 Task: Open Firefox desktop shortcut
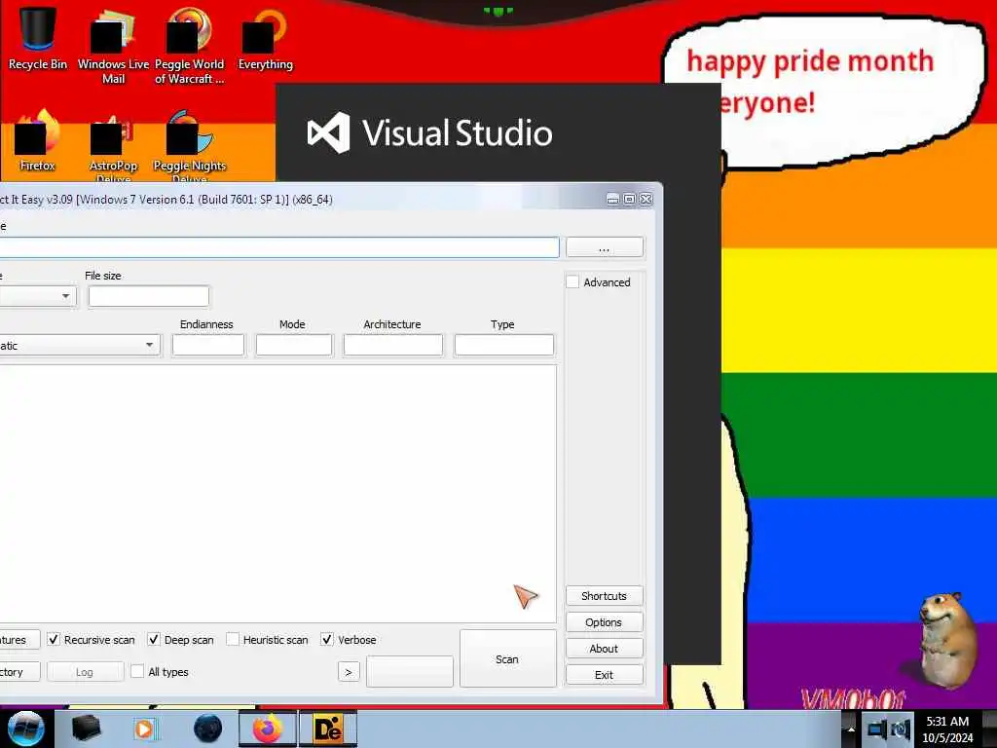(38, 141)
